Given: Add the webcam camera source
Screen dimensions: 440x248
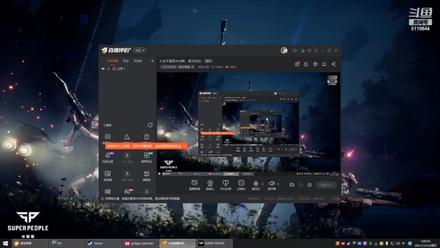Looking at the screenshot, I should pos(210,183).
